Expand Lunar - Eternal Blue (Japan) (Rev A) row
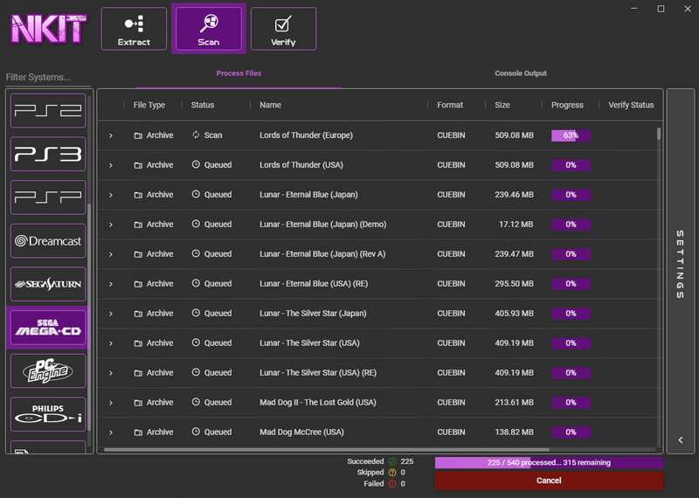Screen dimensions: 699x498 click(111, 254)
